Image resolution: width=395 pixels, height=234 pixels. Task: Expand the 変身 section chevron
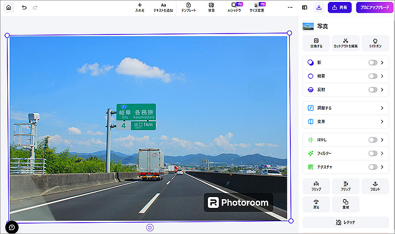(382, 122)
